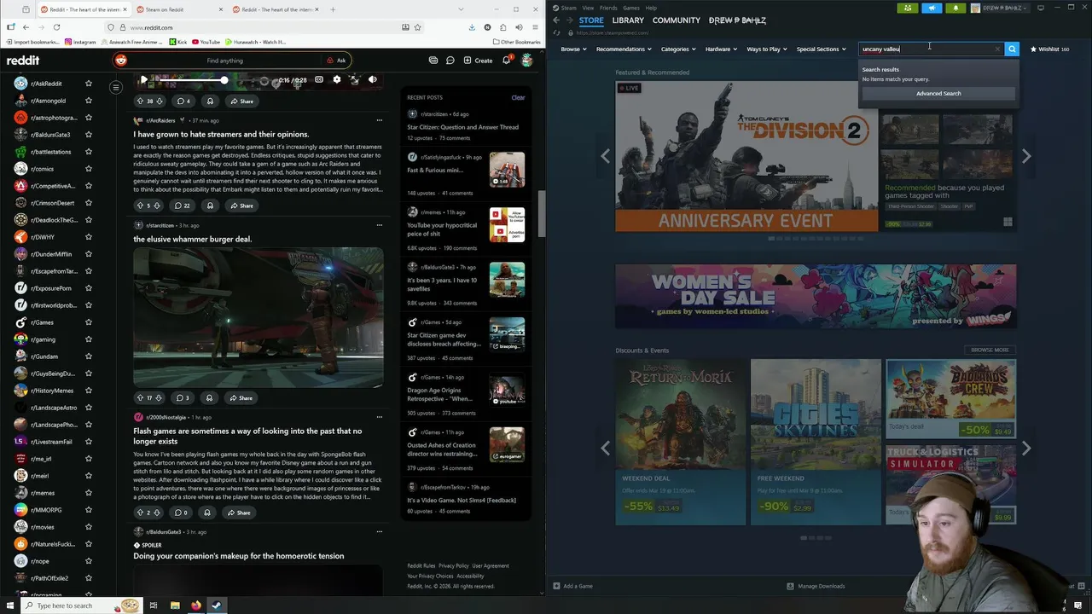
Task: Switch to the COMMUNITY tab in Steam
Action: pos(676,20)
